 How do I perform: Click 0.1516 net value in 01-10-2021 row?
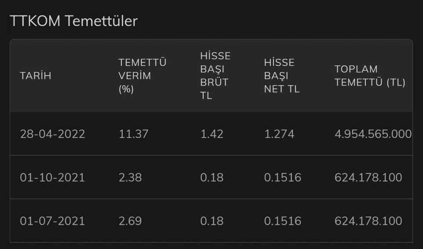[x=283, y=177]
